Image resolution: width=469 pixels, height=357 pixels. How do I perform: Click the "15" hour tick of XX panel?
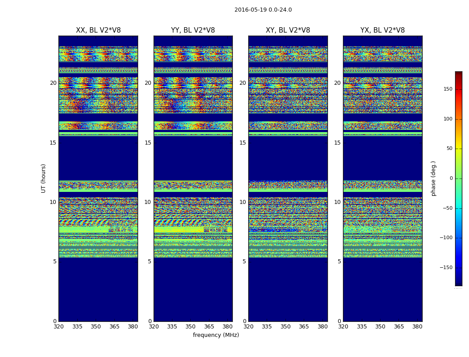pyautogui.click(x=53, y=143)
